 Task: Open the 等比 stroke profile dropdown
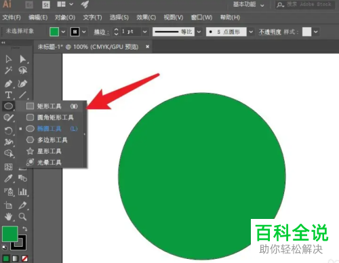tap(199, 32)
